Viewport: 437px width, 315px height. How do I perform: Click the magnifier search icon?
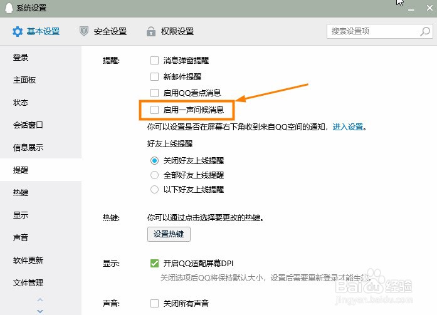pos(425,31)
